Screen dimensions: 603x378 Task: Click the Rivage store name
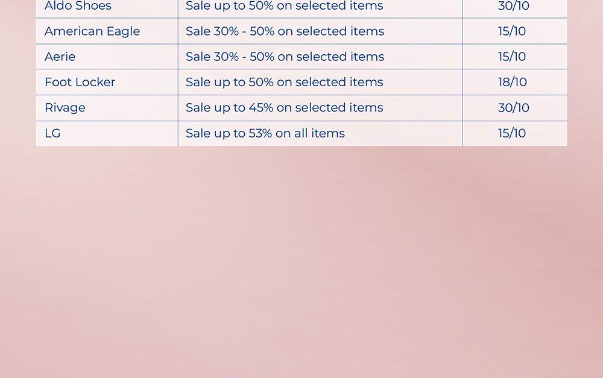point(65,108)
